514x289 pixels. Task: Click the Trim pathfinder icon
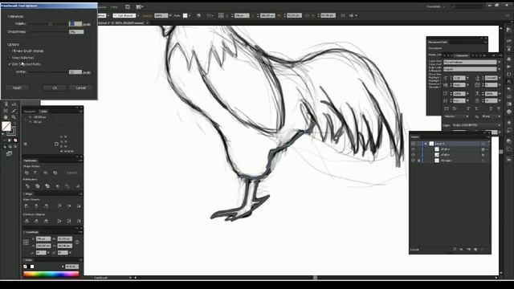(38, 186)
